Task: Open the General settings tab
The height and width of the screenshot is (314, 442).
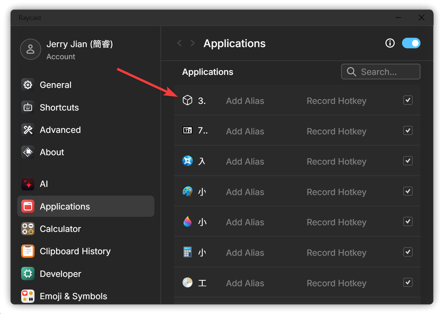Action: [86, 85]
